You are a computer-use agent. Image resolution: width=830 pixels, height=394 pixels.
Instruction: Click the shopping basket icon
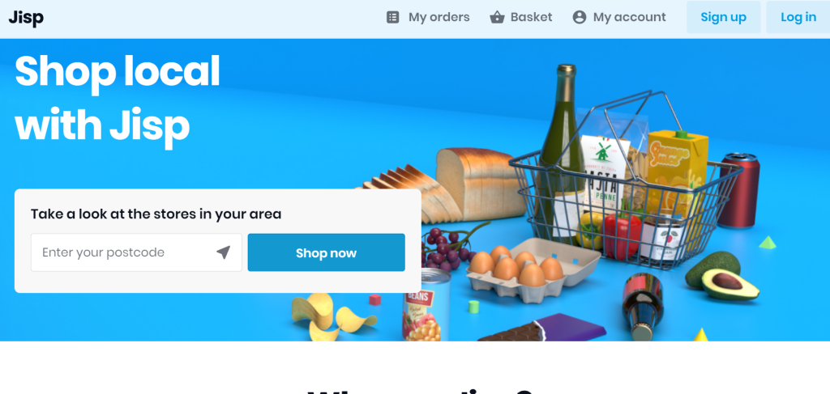click(x=497, y=18)
